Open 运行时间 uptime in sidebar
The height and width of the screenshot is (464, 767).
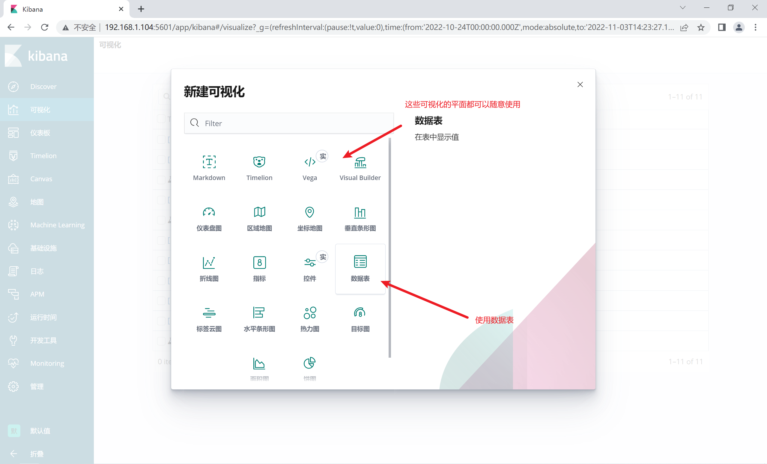[47, 317]
